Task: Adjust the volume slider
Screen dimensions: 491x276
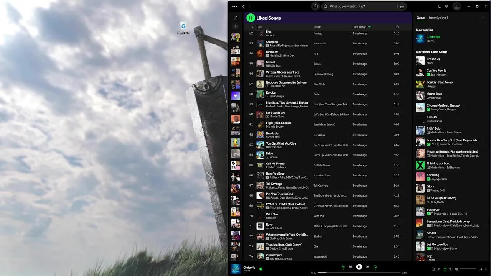Action: (x=468, y=269)
